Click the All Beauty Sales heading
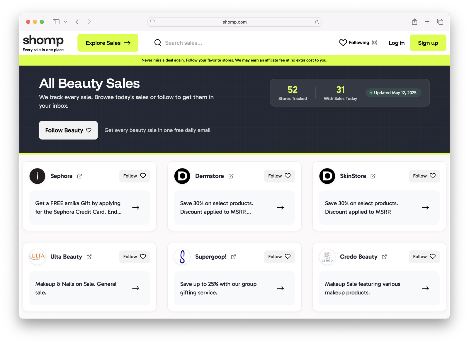 point(89,83)
